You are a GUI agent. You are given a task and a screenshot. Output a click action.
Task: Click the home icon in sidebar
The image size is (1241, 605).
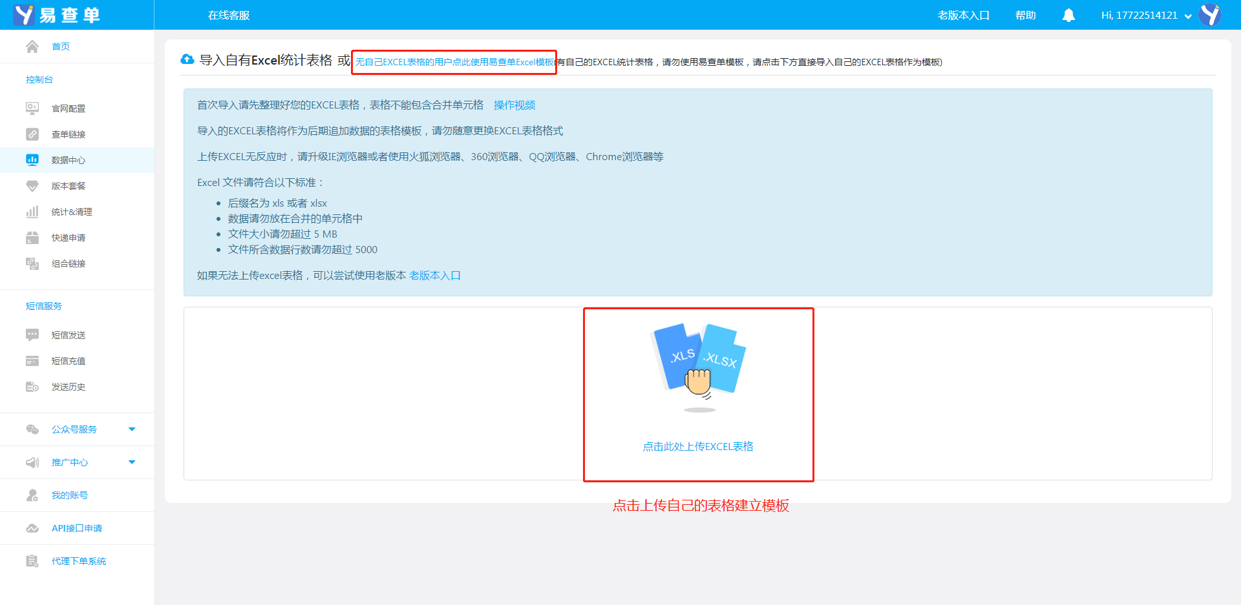pyautogui.click(x=32, y=46)
